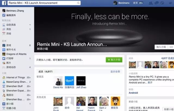Open the privacy shortcuts icon in top bar
Image resolution: width=174 pixels, height=111 pixels.
[170, 3]
